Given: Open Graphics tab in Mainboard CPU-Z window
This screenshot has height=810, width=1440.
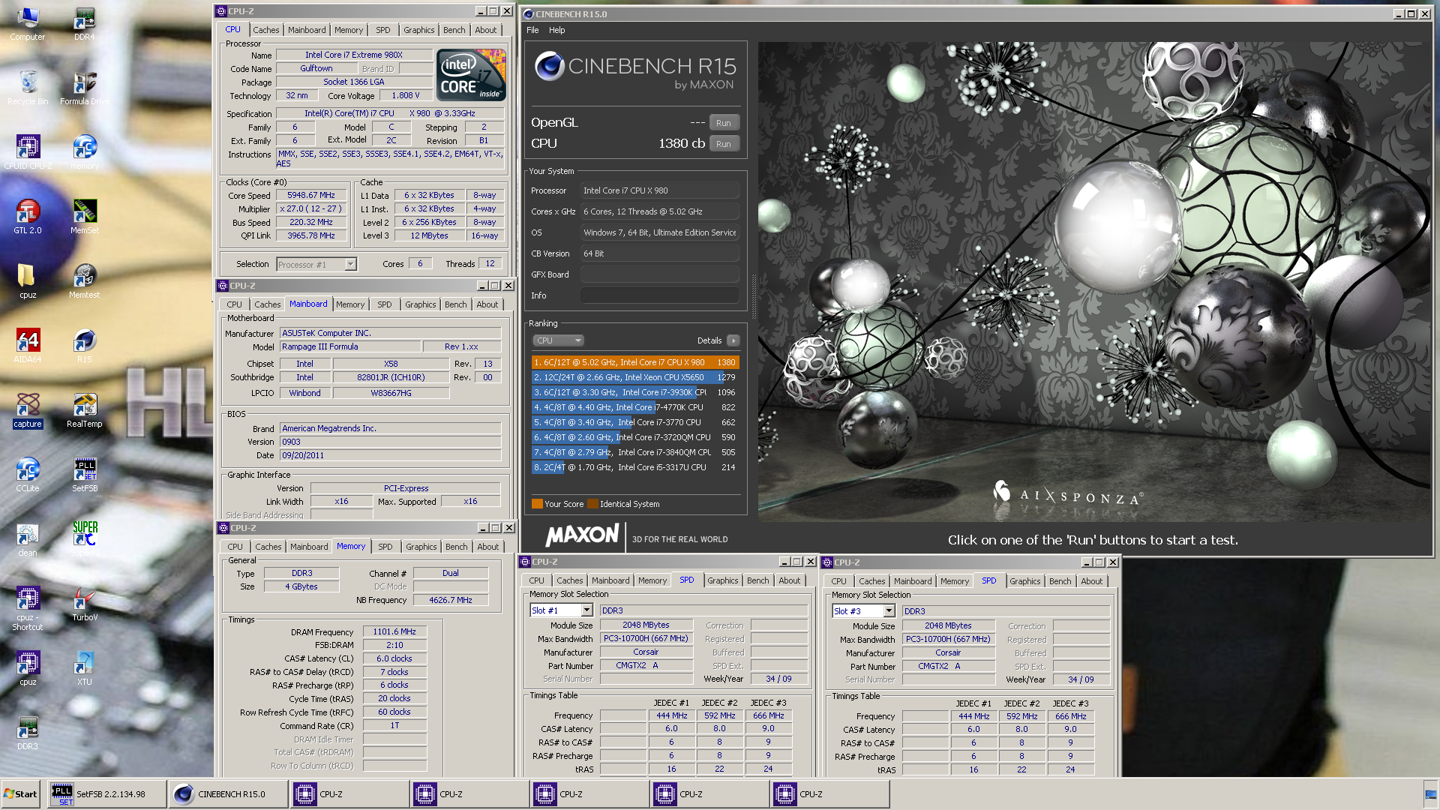Looking at the screenshot, I should click(420, 304).
